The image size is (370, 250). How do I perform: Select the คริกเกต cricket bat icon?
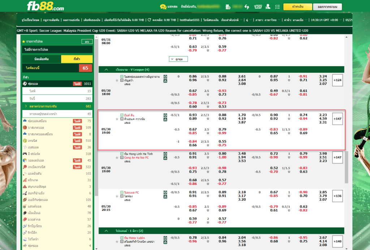[25, 180]
